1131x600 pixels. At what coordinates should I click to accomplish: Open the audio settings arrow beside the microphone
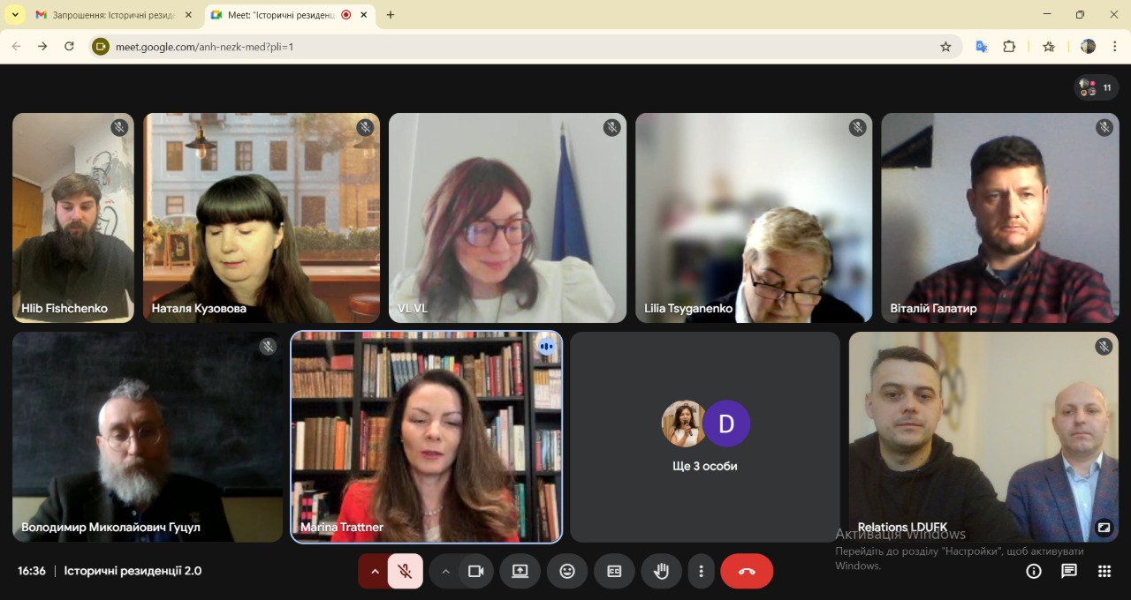tap(375, 571)
